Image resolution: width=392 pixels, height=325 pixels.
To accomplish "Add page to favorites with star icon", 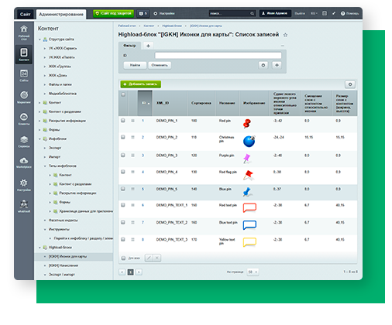I will pos(285,35).
